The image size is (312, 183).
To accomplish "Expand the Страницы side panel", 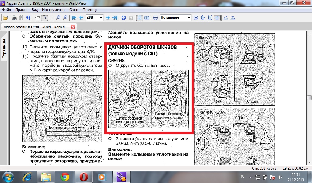I will tap(4, 49).
